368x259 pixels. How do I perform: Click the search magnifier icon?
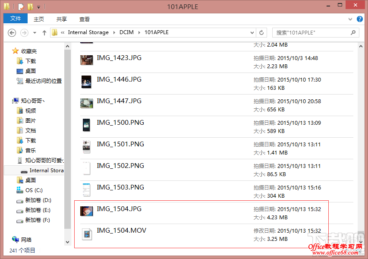(x=353, y=33)
